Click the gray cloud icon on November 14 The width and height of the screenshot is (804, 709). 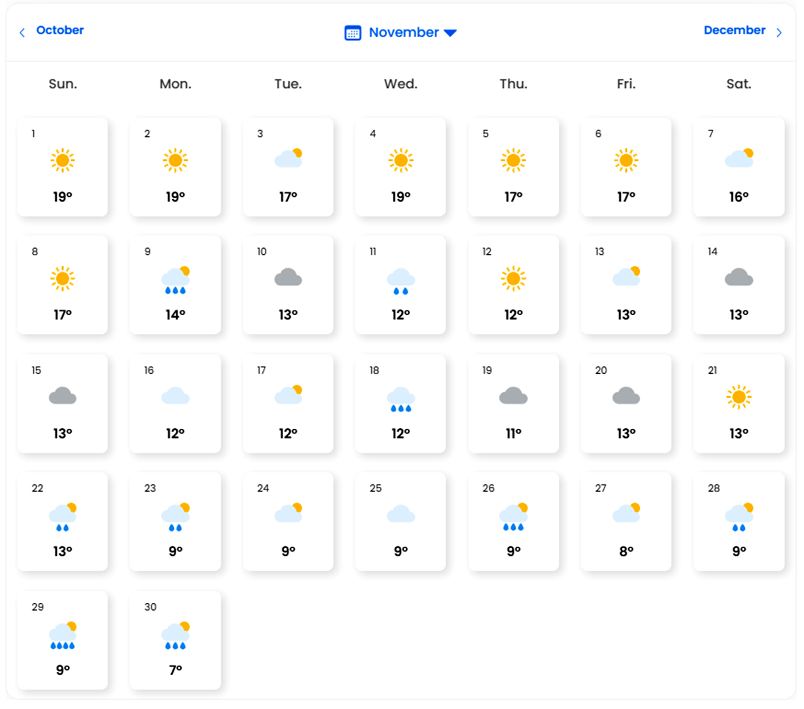tap(739, 278)
